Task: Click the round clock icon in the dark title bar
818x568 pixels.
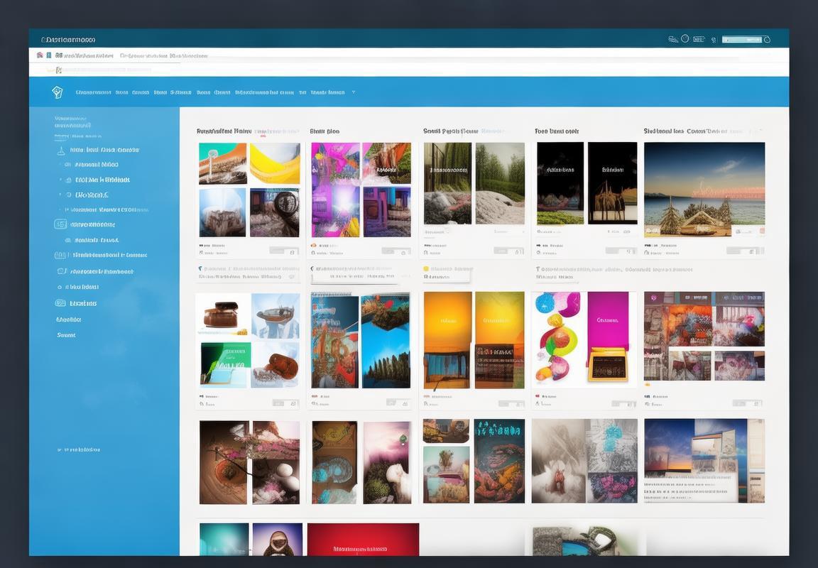Action: [685, 38]
